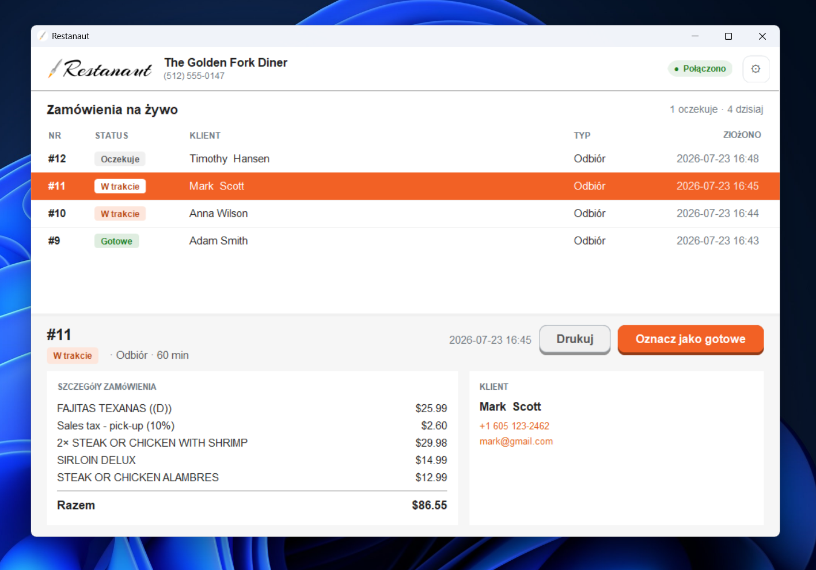Image resolution: width=816 pixels, height=570 pixels.
Task: Minimize the Restanaut window
Action: click(695, 36)
